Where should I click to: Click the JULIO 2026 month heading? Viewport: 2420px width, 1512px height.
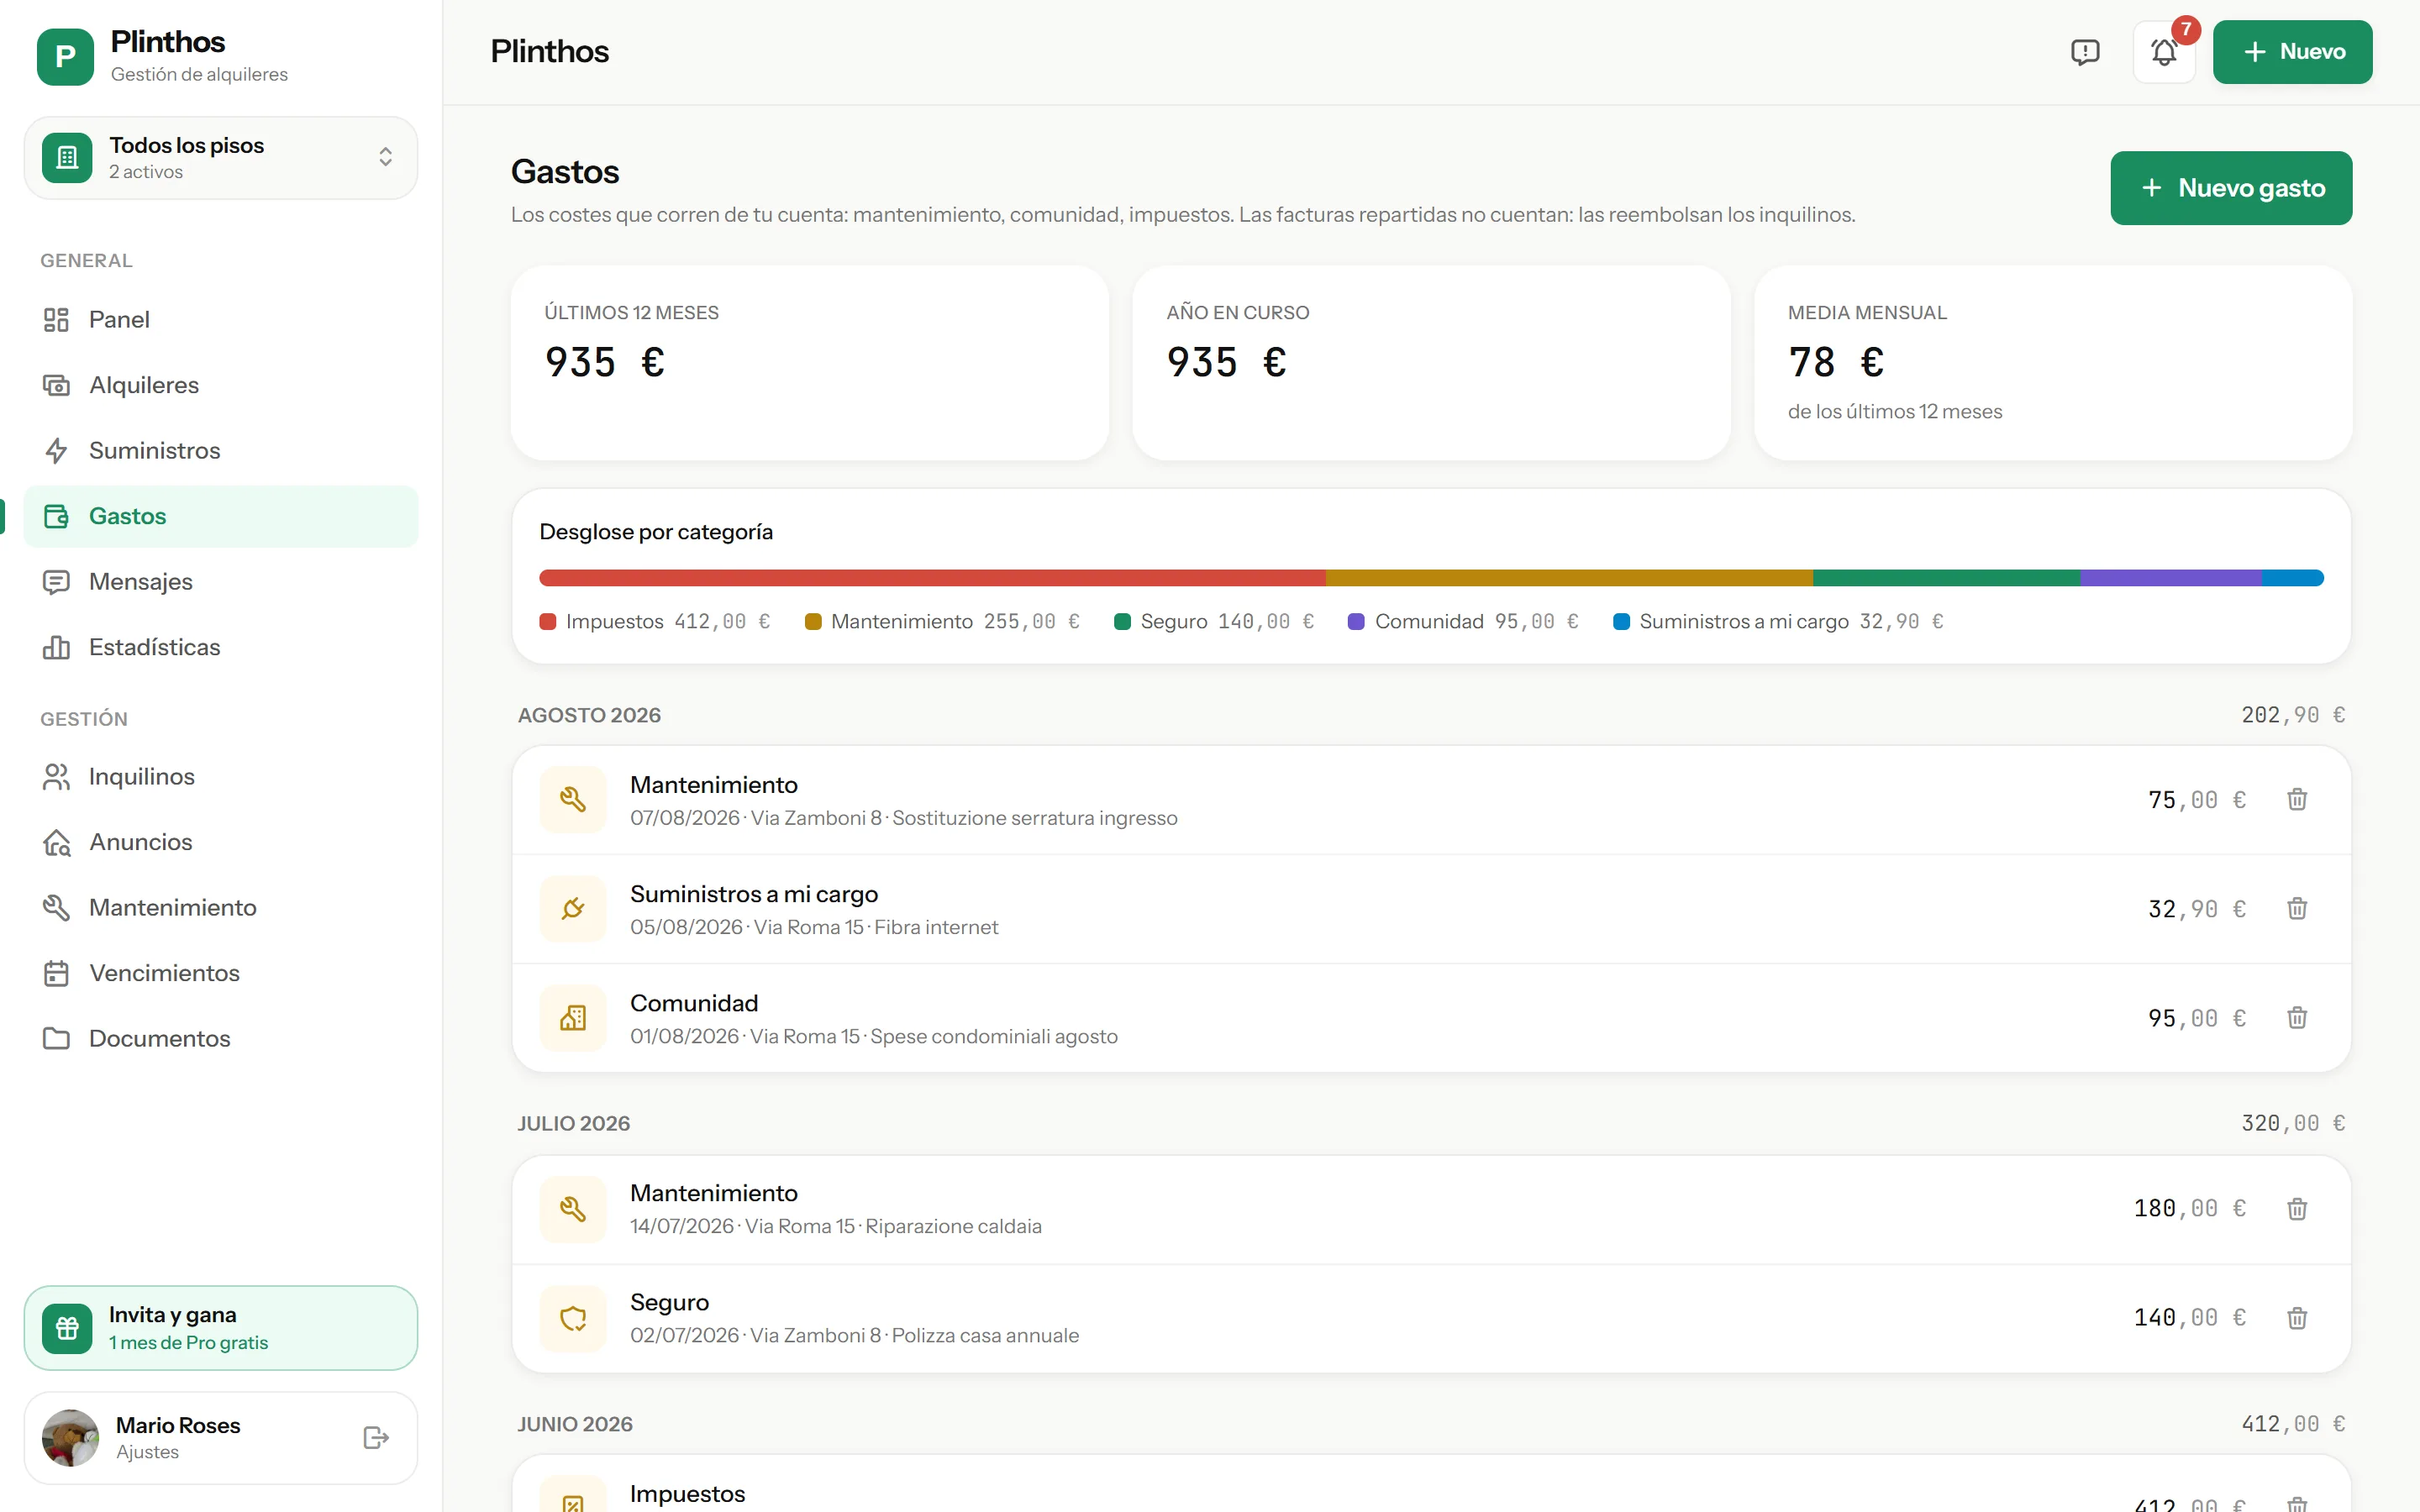coord(573,1123)
